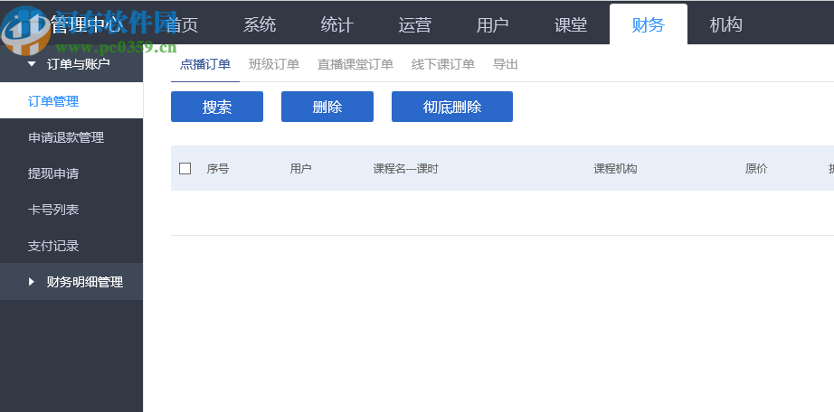
Task: Open the 机构 top navigation tab
Action: (x=726, y=24)
